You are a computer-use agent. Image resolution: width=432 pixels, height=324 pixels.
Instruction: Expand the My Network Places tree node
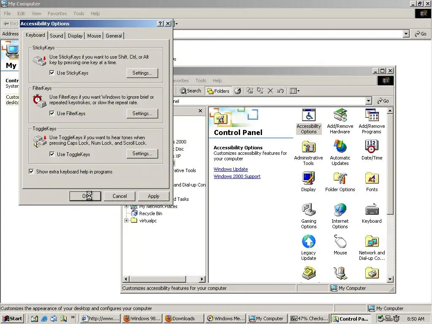tap(126, 206)
